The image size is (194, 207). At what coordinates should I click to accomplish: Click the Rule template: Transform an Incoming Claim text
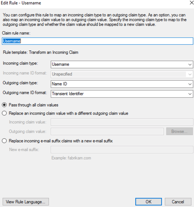click(41, 52)
